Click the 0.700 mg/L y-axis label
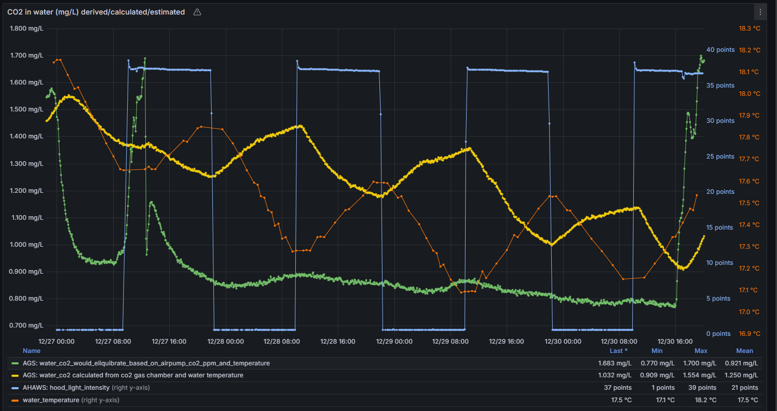The image size is (777, 411). (x=26, y=325)
